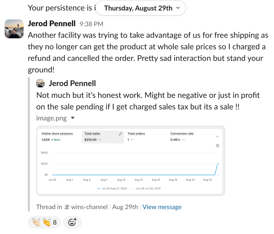Collapse the chart with the up chevron
The width and height of the screenshot is (274, 234).
point(217,137)
